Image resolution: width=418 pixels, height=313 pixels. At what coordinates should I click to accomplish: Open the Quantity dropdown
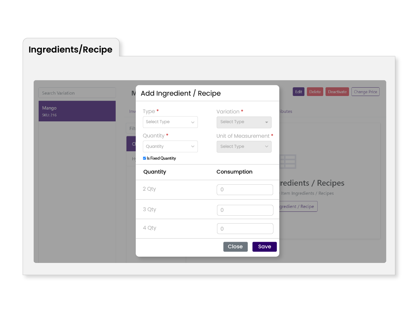pyautogui.click(x=170, y=146)
